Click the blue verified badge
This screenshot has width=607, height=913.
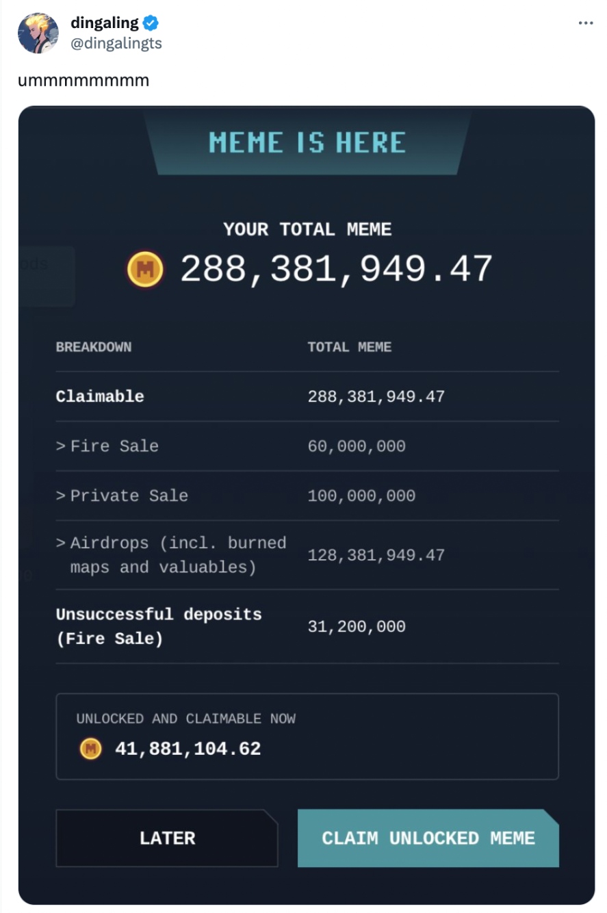(151, 23)
